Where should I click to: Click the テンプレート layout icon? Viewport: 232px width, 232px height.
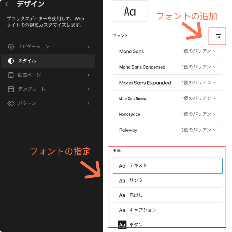click(11, 89)
